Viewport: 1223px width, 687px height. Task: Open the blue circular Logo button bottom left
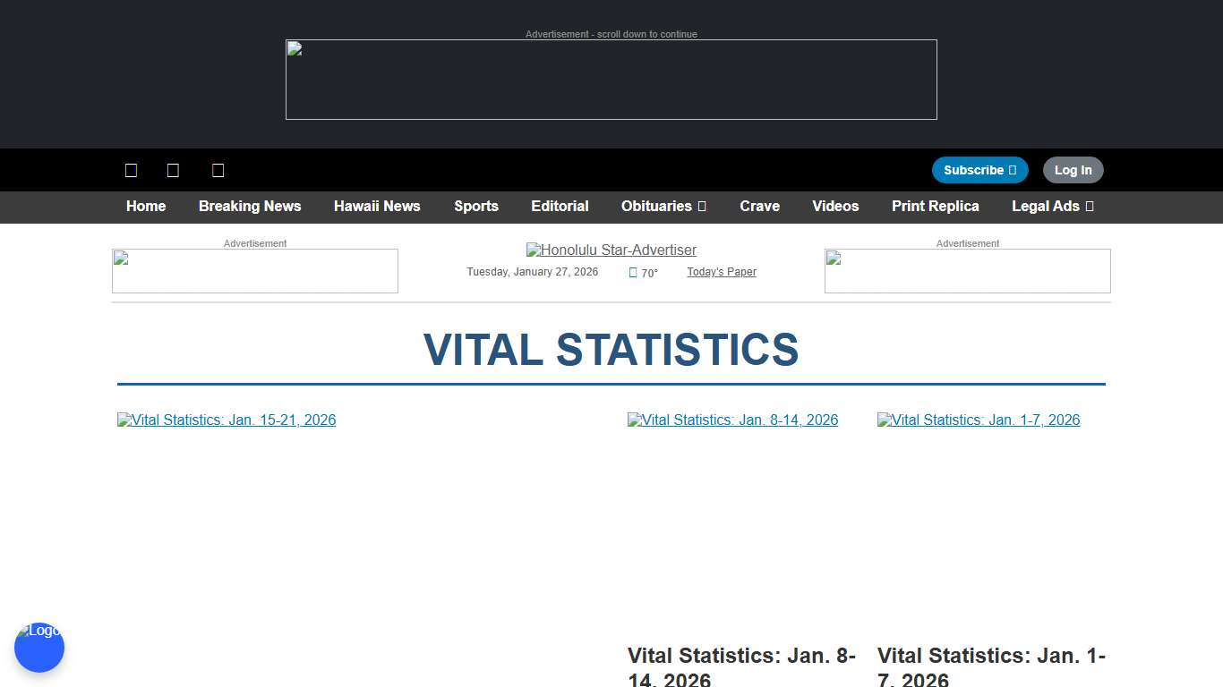[39, 647]
